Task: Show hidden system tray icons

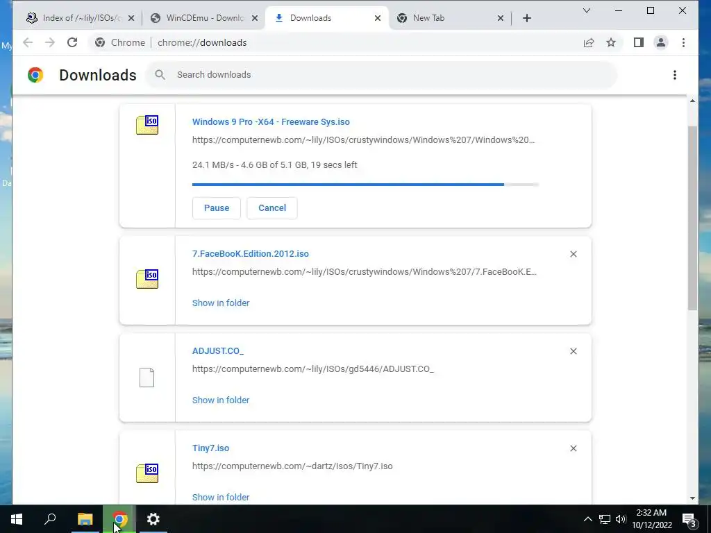Action: coord(587,519)
